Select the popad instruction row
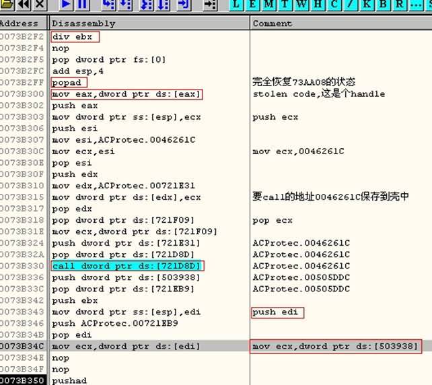Viewport: 432px width, 385px height. click(x=66, y=83)
